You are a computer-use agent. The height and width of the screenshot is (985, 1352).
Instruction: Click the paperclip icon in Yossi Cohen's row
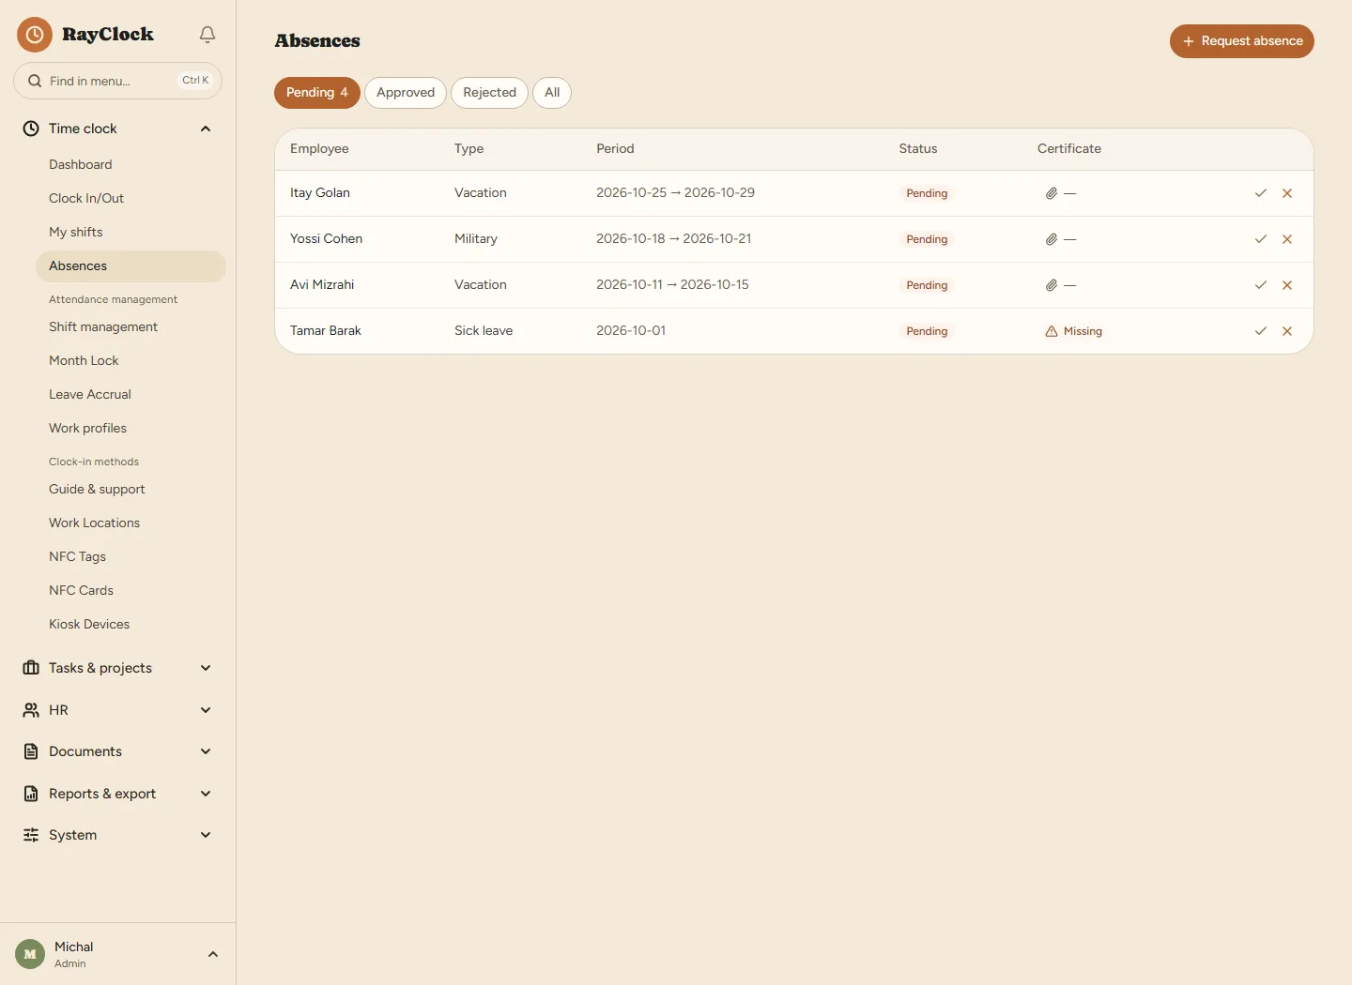coord(1052,239)
